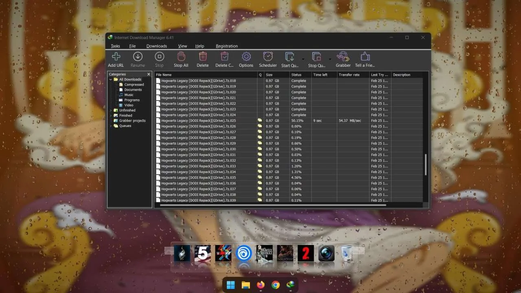Sort by Description column header
Screen dimensions: 521x293
coord(407,75)
